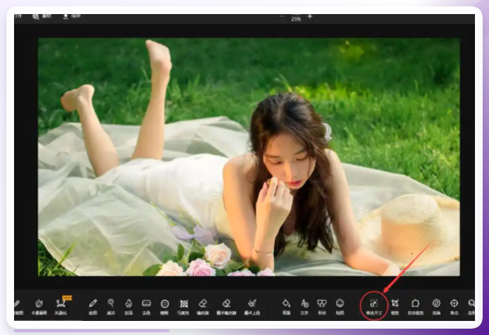Open the face filter smiley tool
Screen dimensions: 489x335
pyautogui.click(x=436, y=307)
